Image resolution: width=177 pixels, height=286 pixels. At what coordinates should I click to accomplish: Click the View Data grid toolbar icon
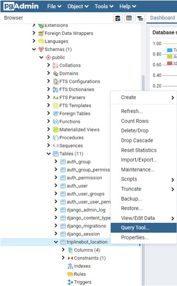[129, 18]
